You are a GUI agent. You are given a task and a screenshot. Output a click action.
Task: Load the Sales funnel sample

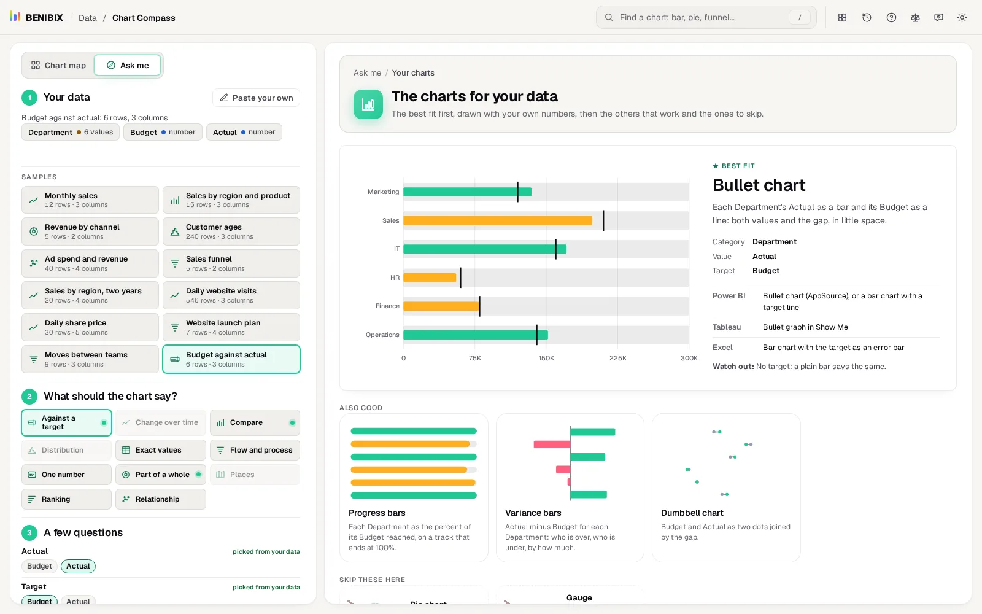[x=231, y=263]
